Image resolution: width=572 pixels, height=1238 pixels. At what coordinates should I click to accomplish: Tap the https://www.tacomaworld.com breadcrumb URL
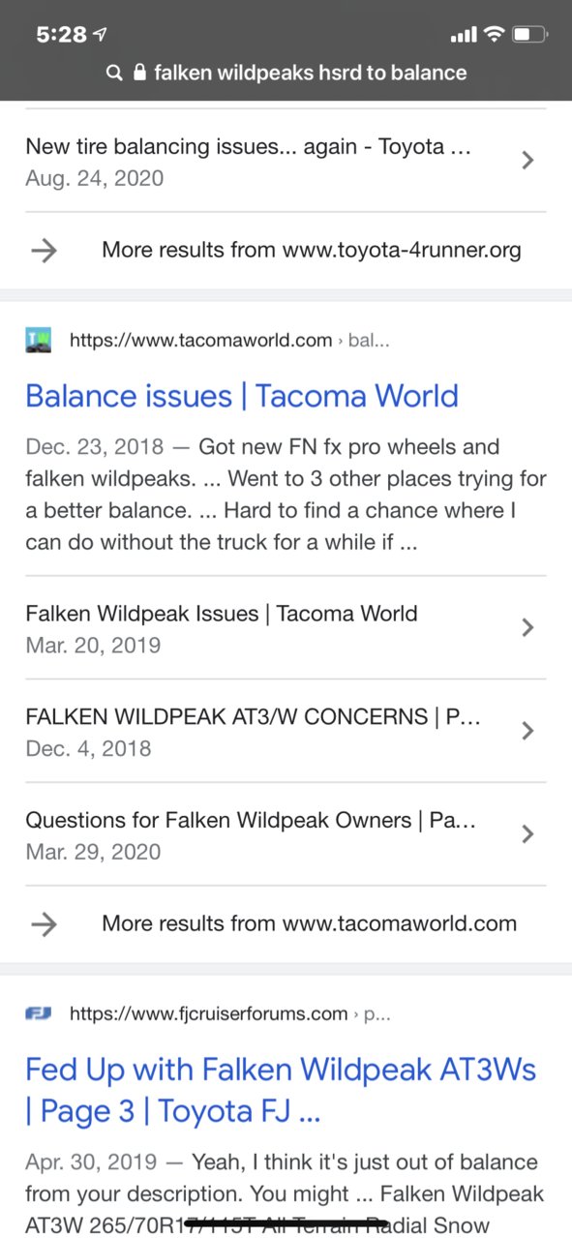201,340
